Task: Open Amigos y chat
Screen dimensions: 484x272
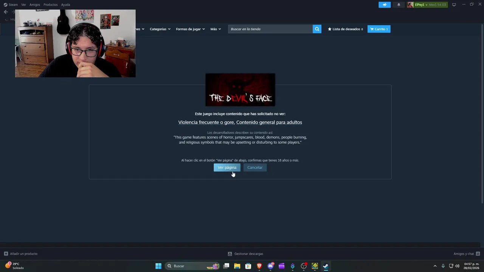Action: pyautogui.click(x=467, y=254)
